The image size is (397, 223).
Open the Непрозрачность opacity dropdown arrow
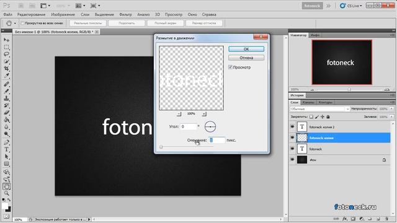[x=391, y=109]
